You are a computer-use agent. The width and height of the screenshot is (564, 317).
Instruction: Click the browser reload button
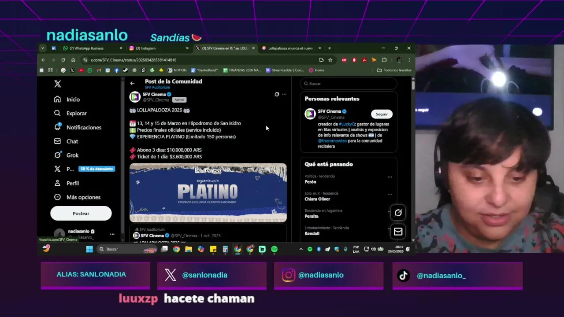63,60
